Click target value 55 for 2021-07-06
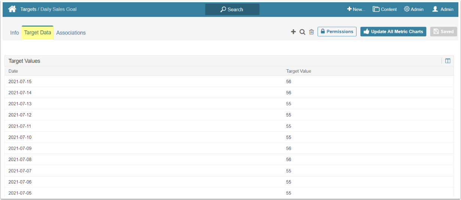Image resolution: width=461 pixels, height=200 pixels. pyautogui.click(x=289, y=182)
